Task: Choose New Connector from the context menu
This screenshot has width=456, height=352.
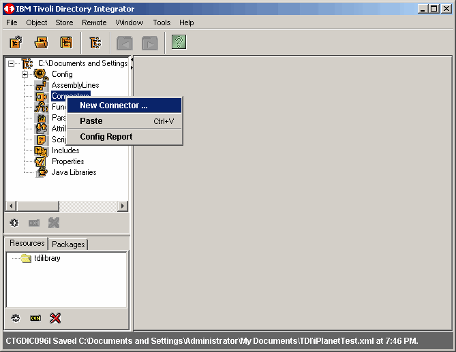Action: pos(113,106)
